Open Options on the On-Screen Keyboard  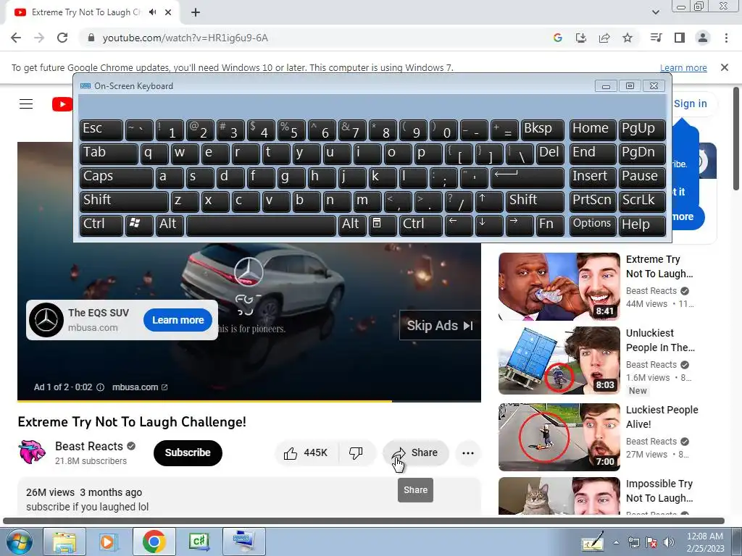tap(593, 225)
